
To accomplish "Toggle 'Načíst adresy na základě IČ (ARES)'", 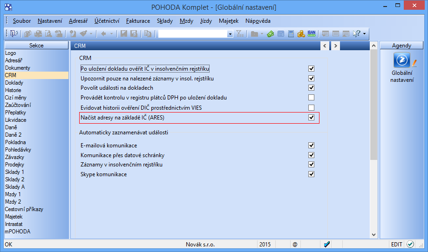I will [x=311, y=117].
